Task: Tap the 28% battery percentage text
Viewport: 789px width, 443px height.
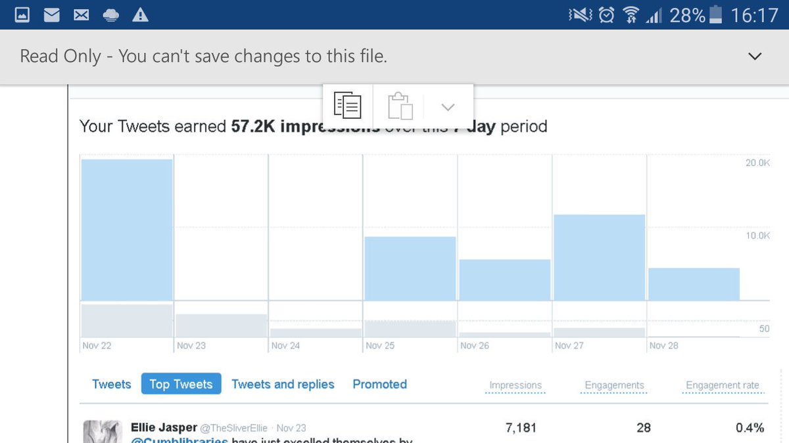Action: tap(688, 15)
